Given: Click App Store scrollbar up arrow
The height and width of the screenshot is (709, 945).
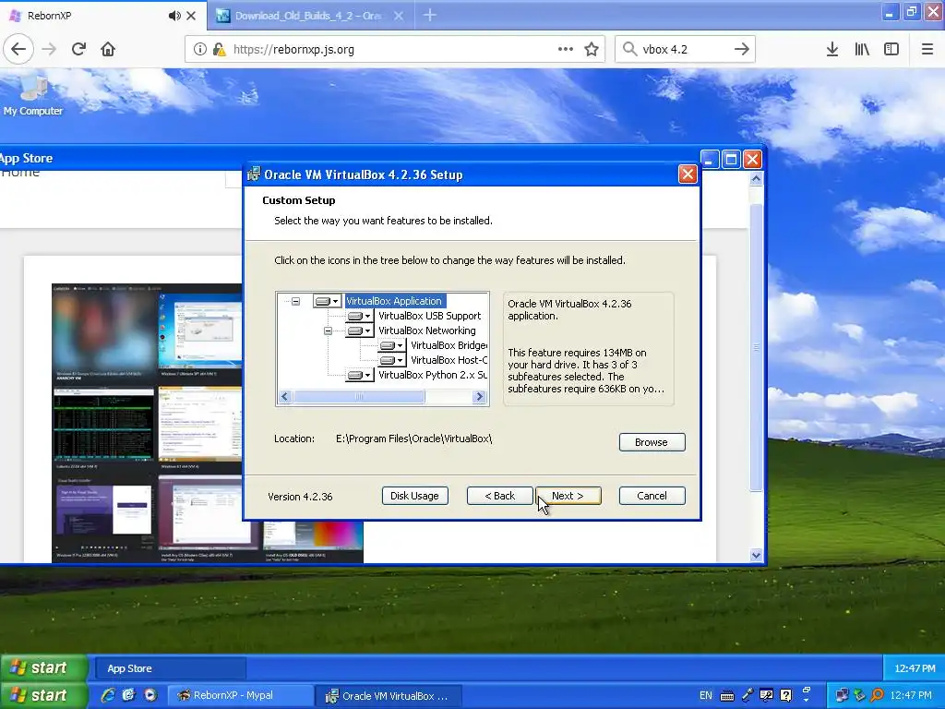Looking at the screenshot, I should pos(757,179).
